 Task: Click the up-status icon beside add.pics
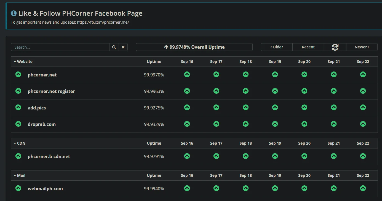click(18, 107)
